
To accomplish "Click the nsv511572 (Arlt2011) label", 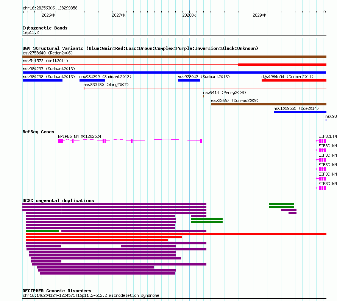I will tap(45, 61).
